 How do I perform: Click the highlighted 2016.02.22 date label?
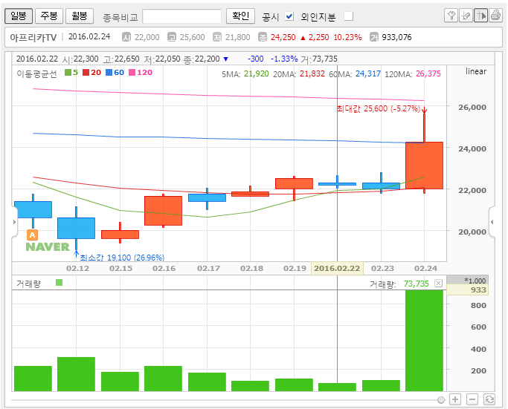[x=337, y=269]
